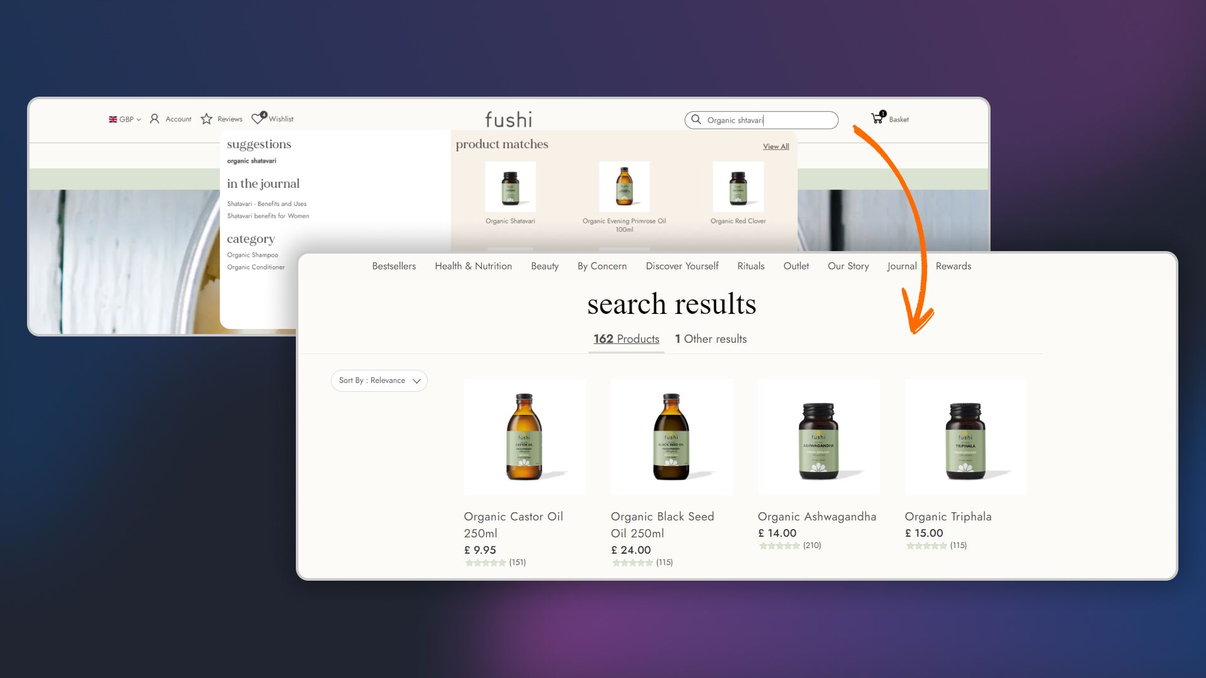Viewport: 1206px width, 678px height.
Task: Select the 1 Other results tab
Action: tap(709, 338)
